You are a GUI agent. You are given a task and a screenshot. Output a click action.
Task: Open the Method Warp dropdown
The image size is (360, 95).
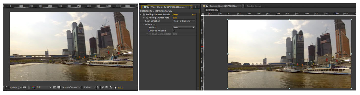coord(184,27)
